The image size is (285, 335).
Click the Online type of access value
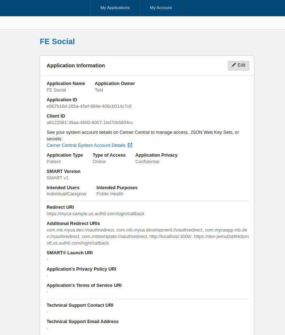(x=99, y=162)
